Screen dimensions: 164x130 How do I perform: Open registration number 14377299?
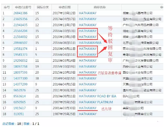tap(20, 84)
